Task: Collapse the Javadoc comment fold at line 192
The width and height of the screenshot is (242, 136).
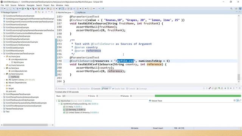Action: [62, 40]
